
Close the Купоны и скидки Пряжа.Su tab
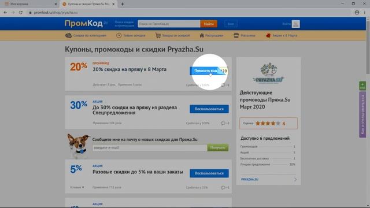113,4
